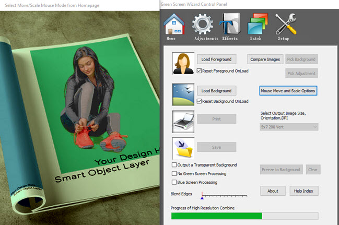The height and width of the screenshot is (225, 339).
Task: Click the 'Blend Edges' label
Action: click(x=181, y=194)
